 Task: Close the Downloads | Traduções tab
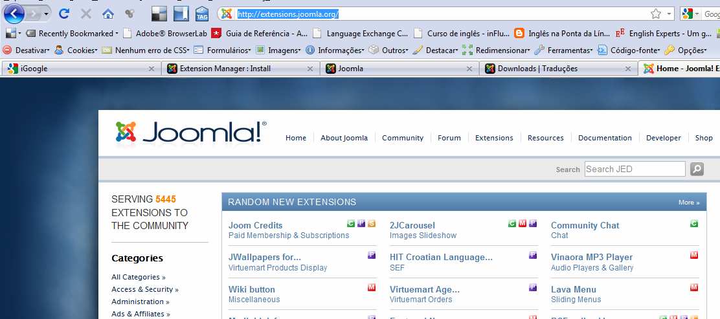point(627,69)
